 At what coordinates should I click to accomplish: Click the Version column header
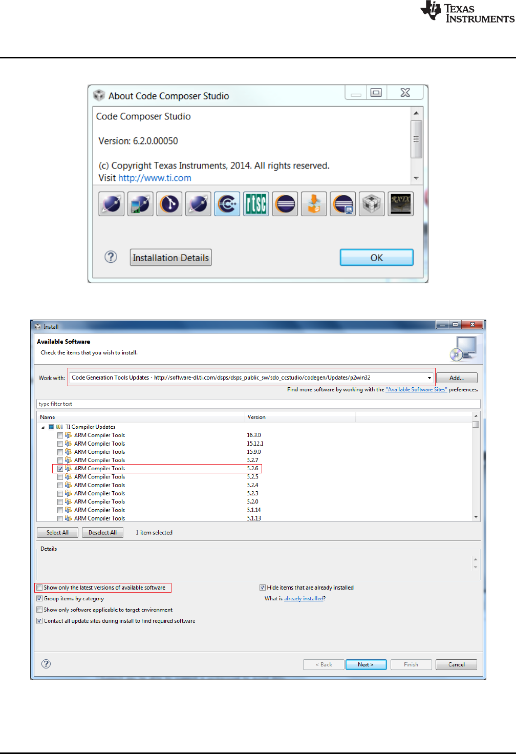pos(300,417)
